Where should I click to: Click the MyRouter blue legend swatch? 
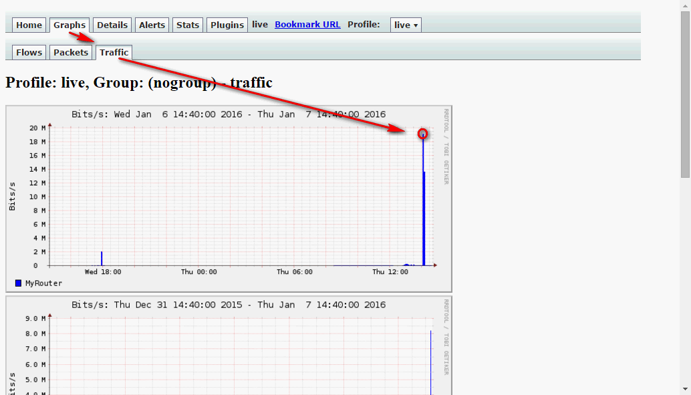point(19,283)
